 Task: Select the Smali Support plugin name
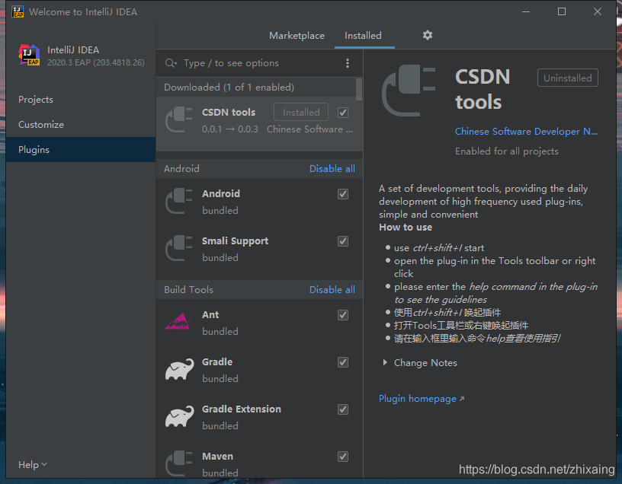click(x=235, y=241)
